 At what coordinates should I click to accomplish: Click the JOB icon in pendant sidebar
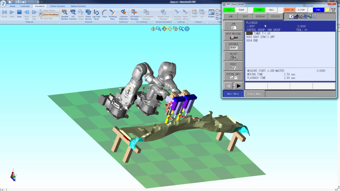(233, 26)
